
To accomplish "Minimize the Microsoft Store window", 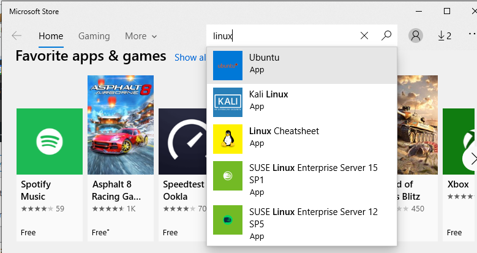I will tap(419, 11).
